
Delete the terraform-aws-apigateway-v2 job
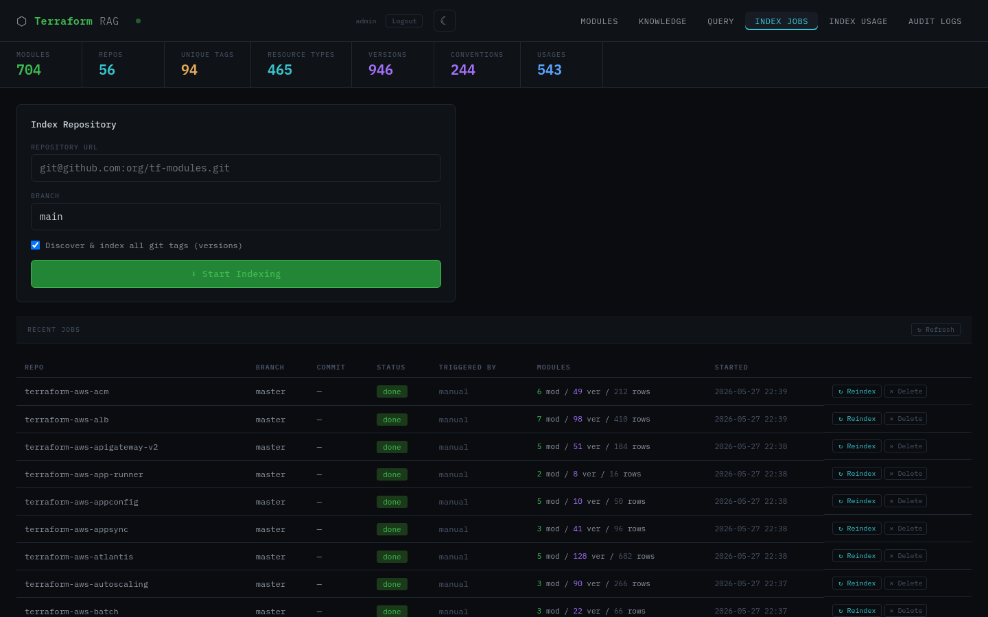906,446
